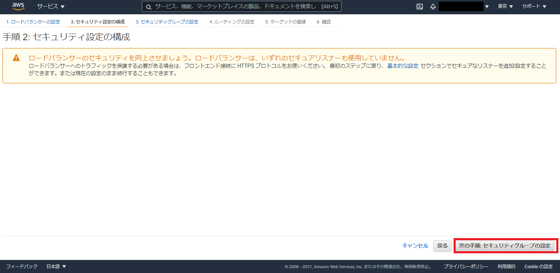
Task: Click the copyright notice in footer
Action: [x=358, y=267]
